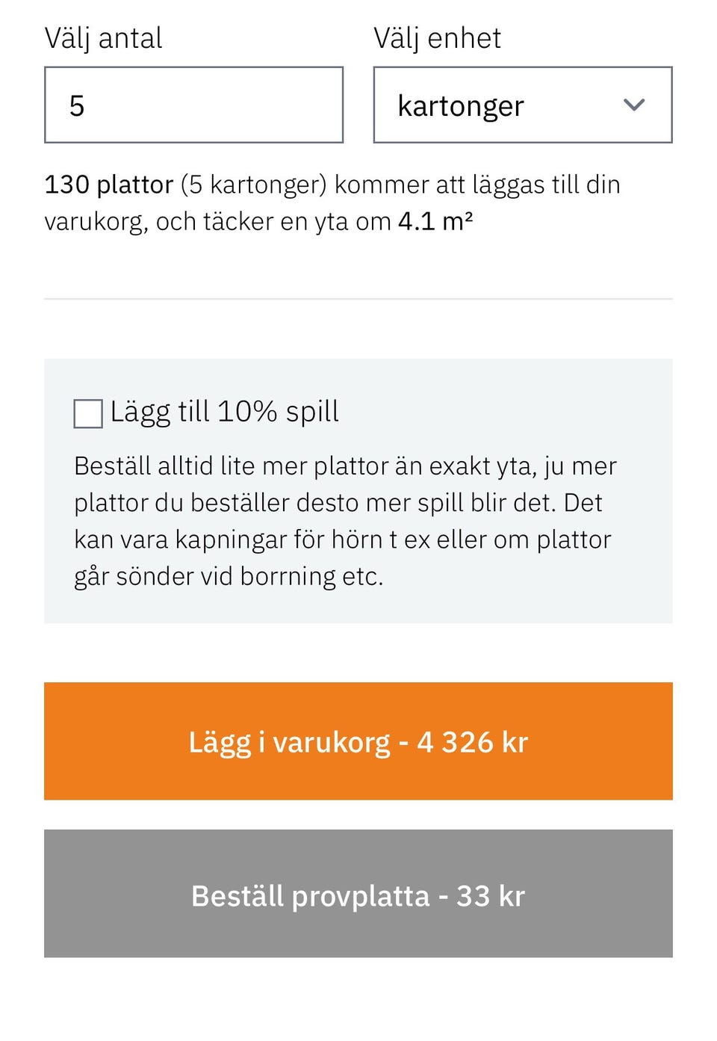Image resolution: width=717 pixels, height=1041 pixels.
Task: Click the '(5 kartonger)' summary text
Action: [254, 185]
